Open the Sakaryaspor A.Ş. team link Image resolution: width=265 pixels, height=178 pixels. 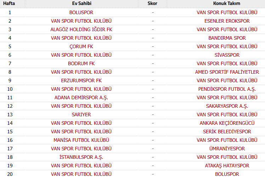point(227,106)
